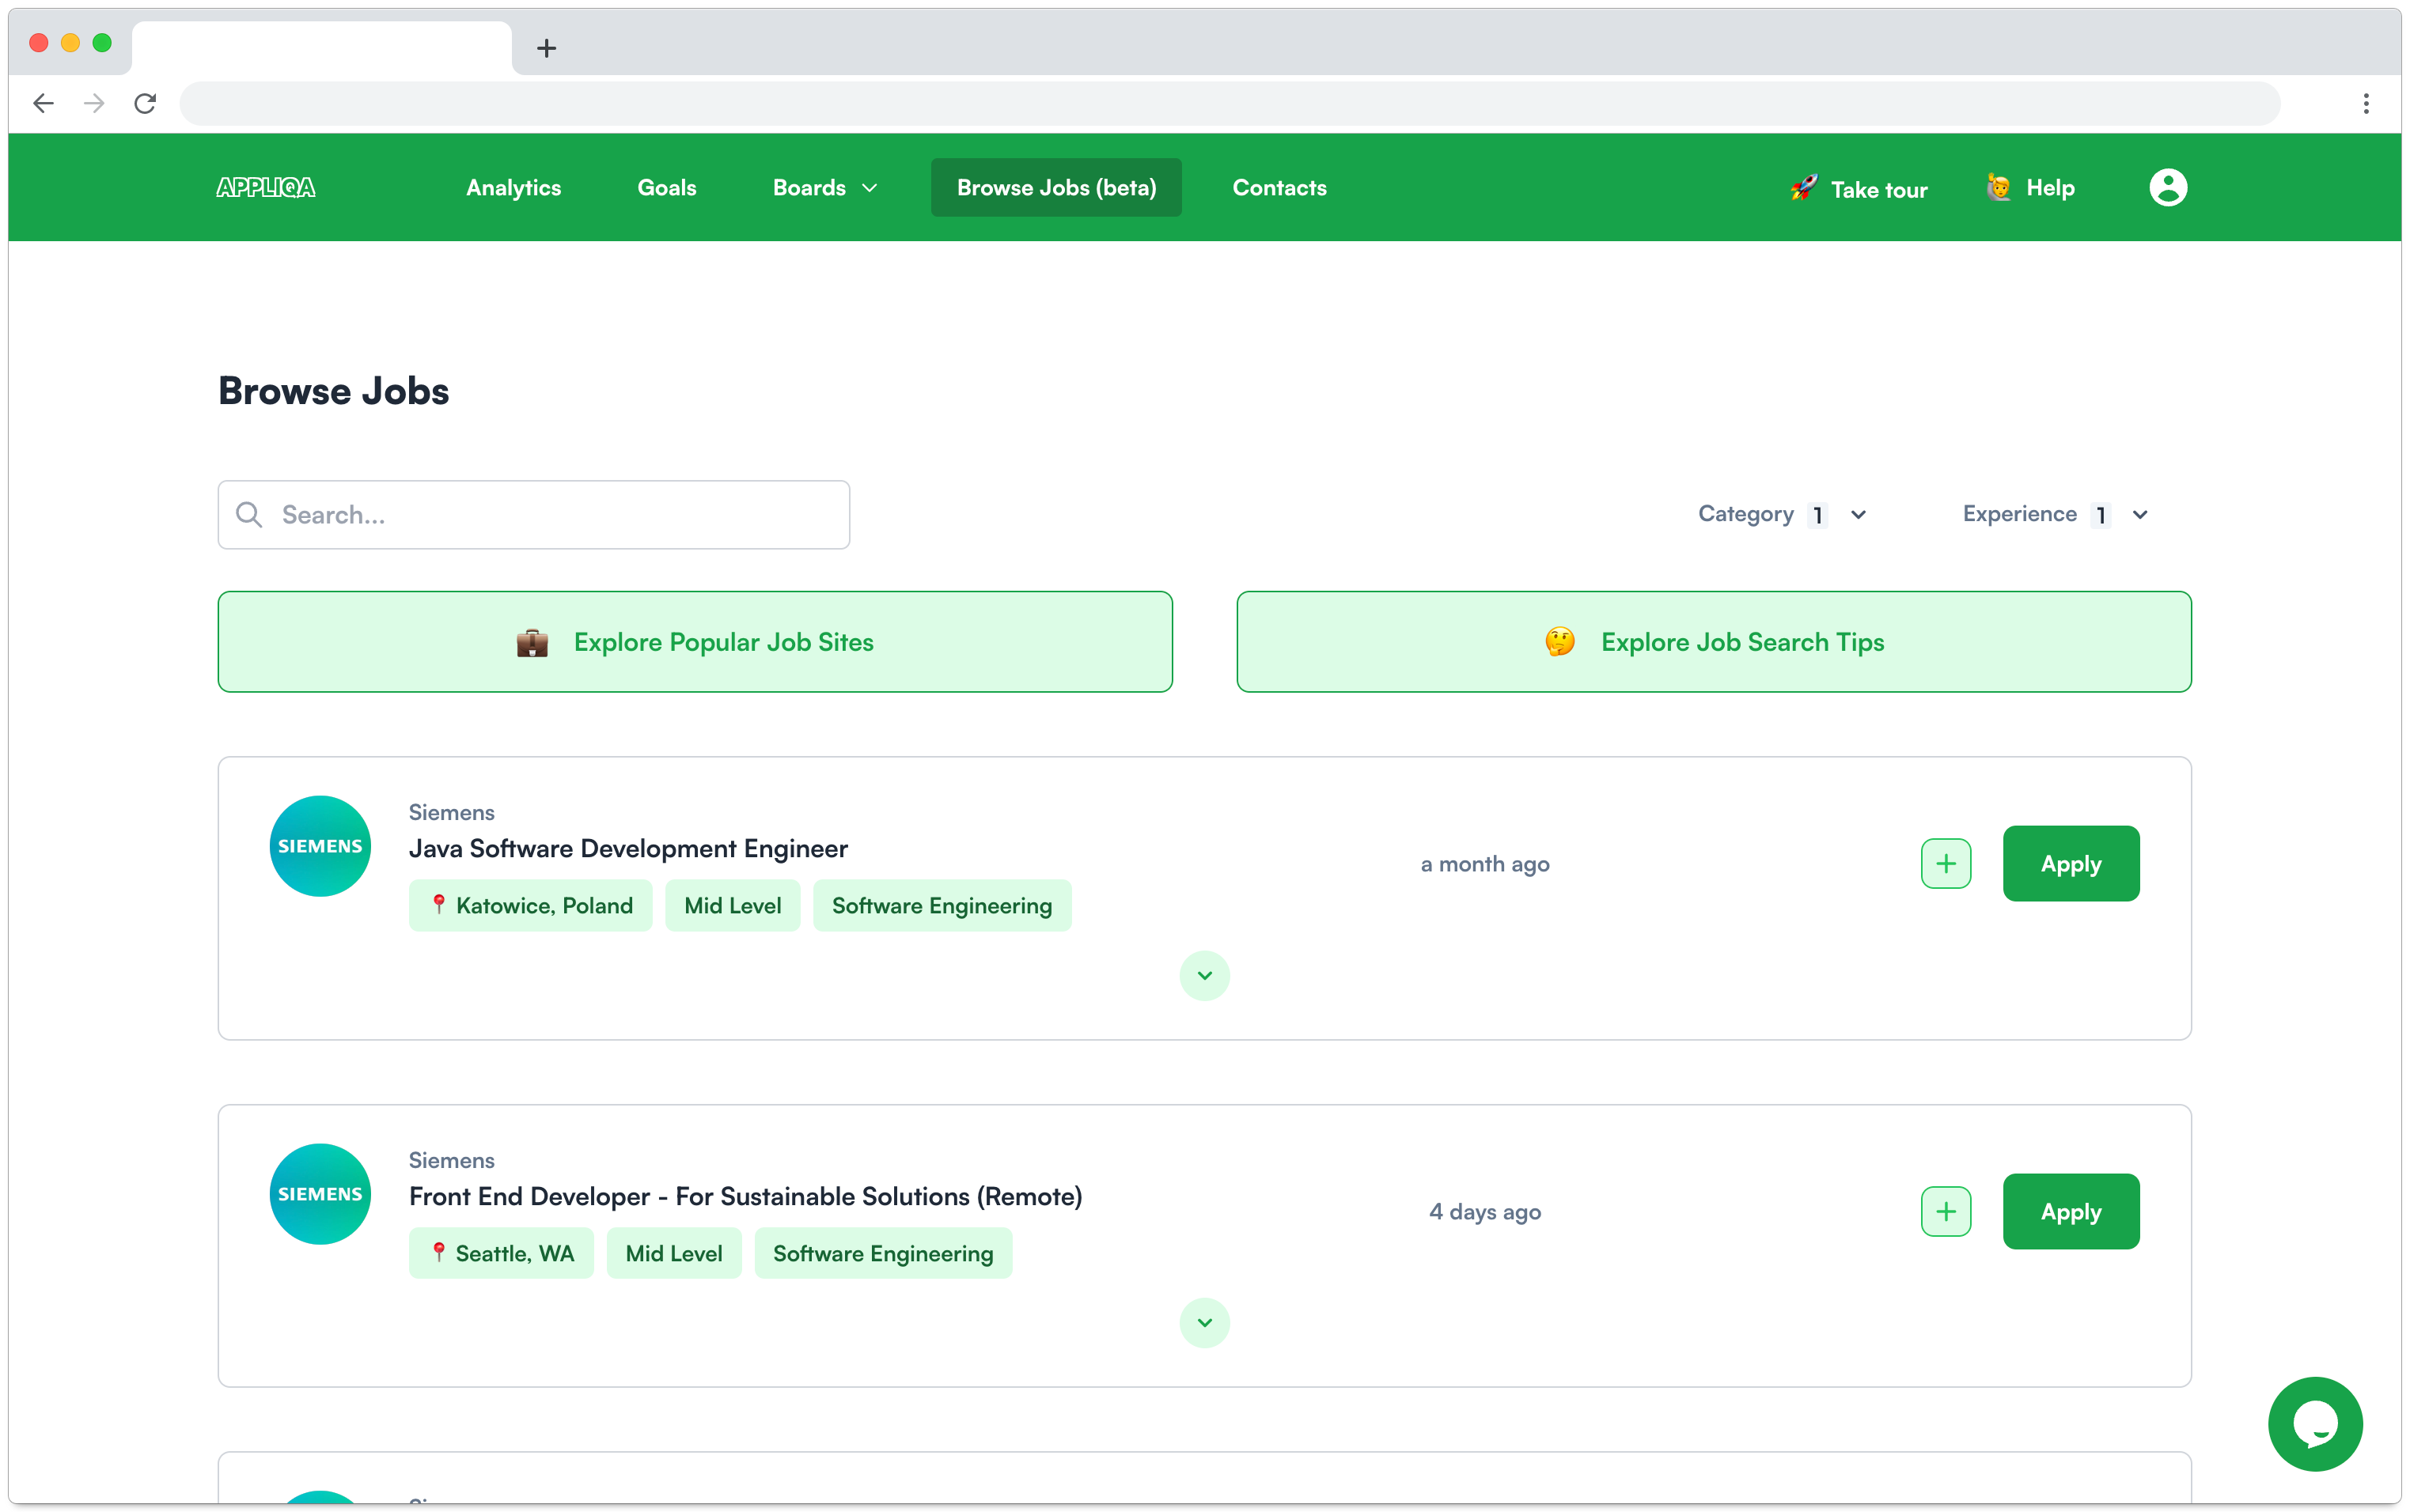Click the thinking emoji on Job Search Tips
This screenshot has height=1512, width=2410.
click(x=1559, y=642)
